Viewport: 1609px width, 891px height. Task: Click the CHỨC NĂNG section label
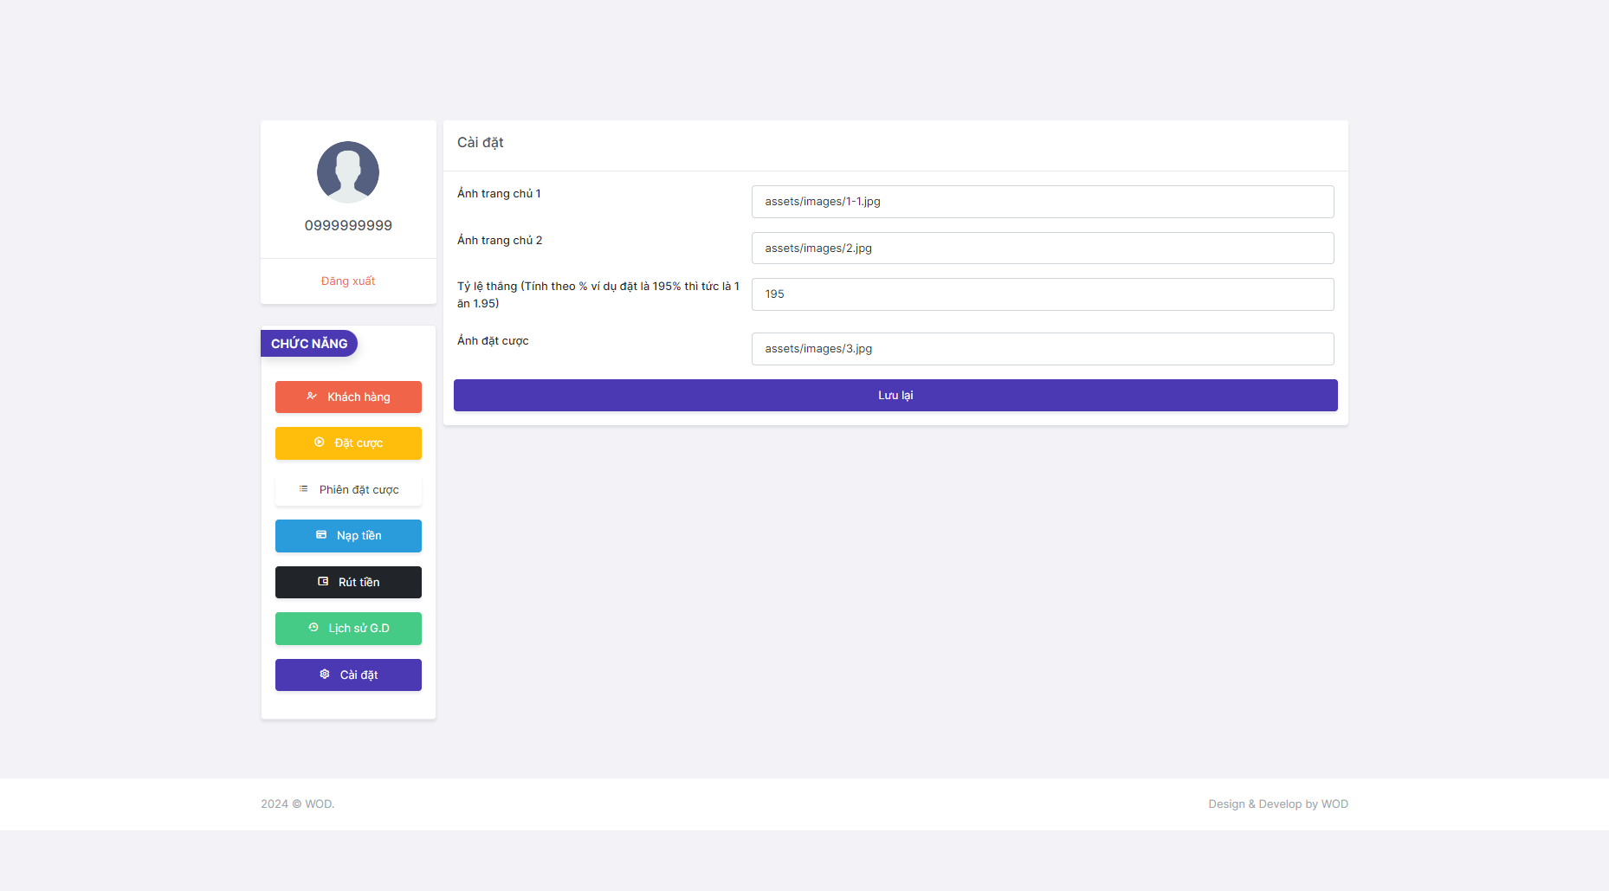[x=309, y=344]
